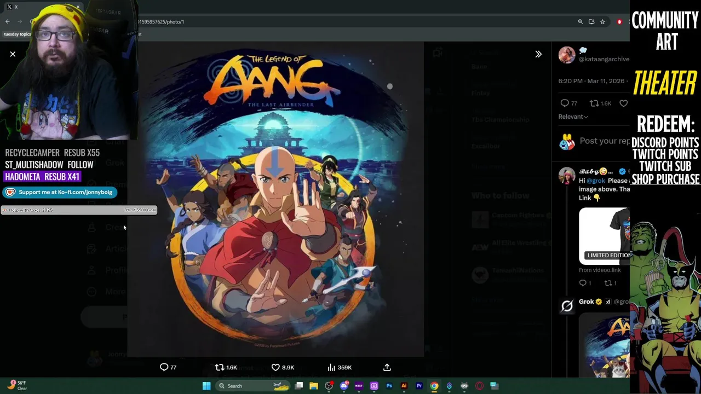The image size is (701, 394).
Task: Open the From videoo.link source link
Action: click(600, 270)
